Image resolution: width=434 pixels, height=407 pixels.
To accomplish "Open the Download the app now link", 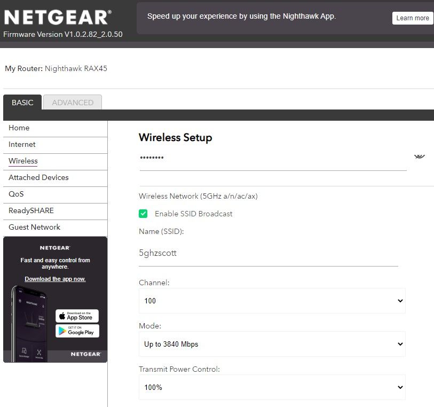I will [55, 278].
